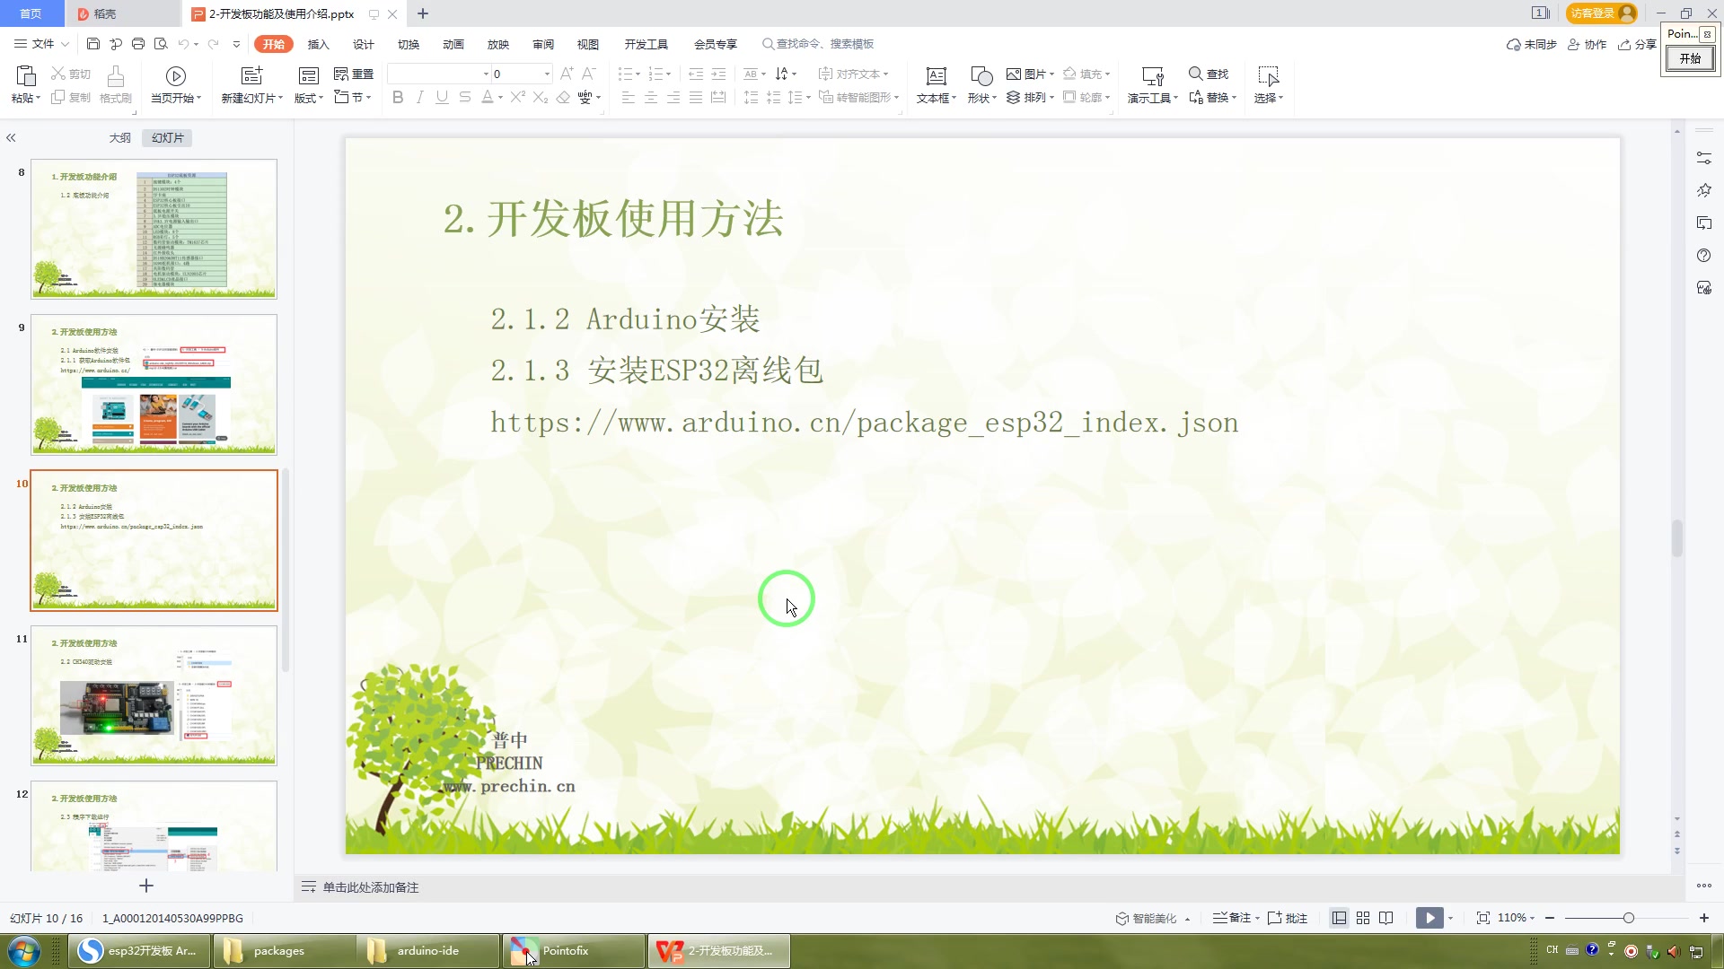
Task: Open the Insert ribbon tab
Action: point(318,44)
